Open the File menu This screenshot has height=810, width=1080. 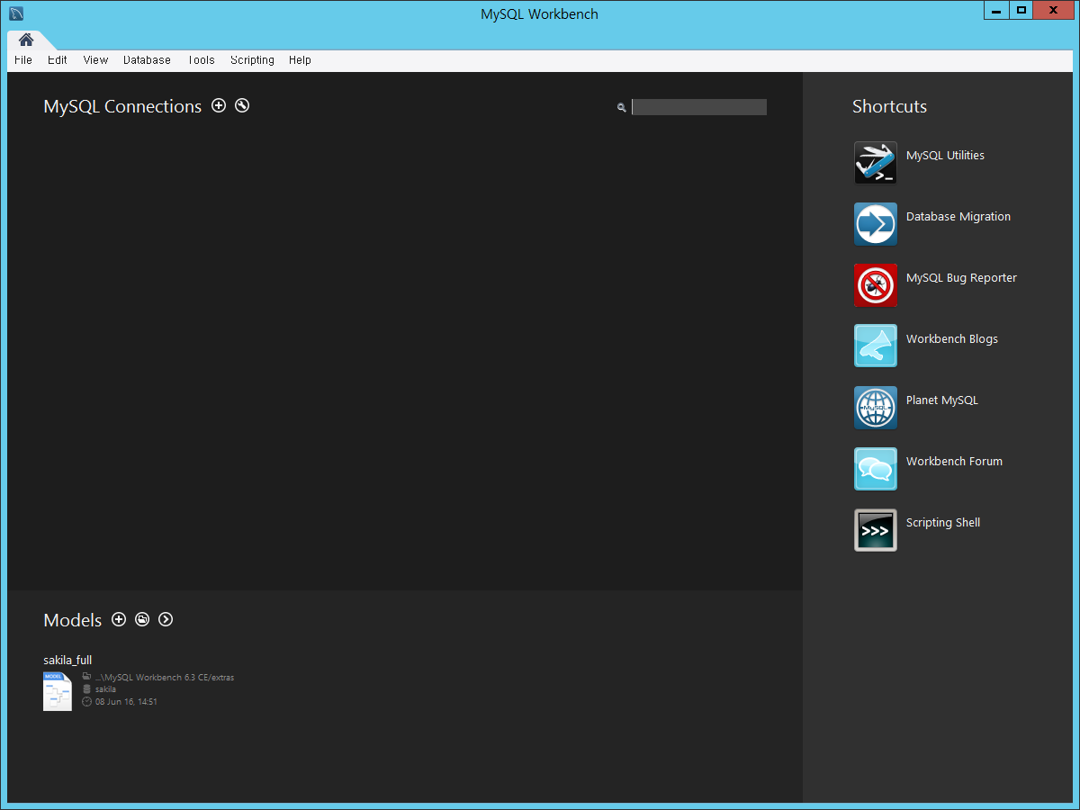23,60
